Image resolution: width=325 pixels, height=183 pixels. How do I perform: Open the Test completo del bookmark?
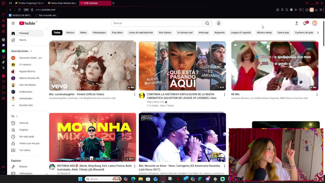pyautogui.click(x=46, y=15)
